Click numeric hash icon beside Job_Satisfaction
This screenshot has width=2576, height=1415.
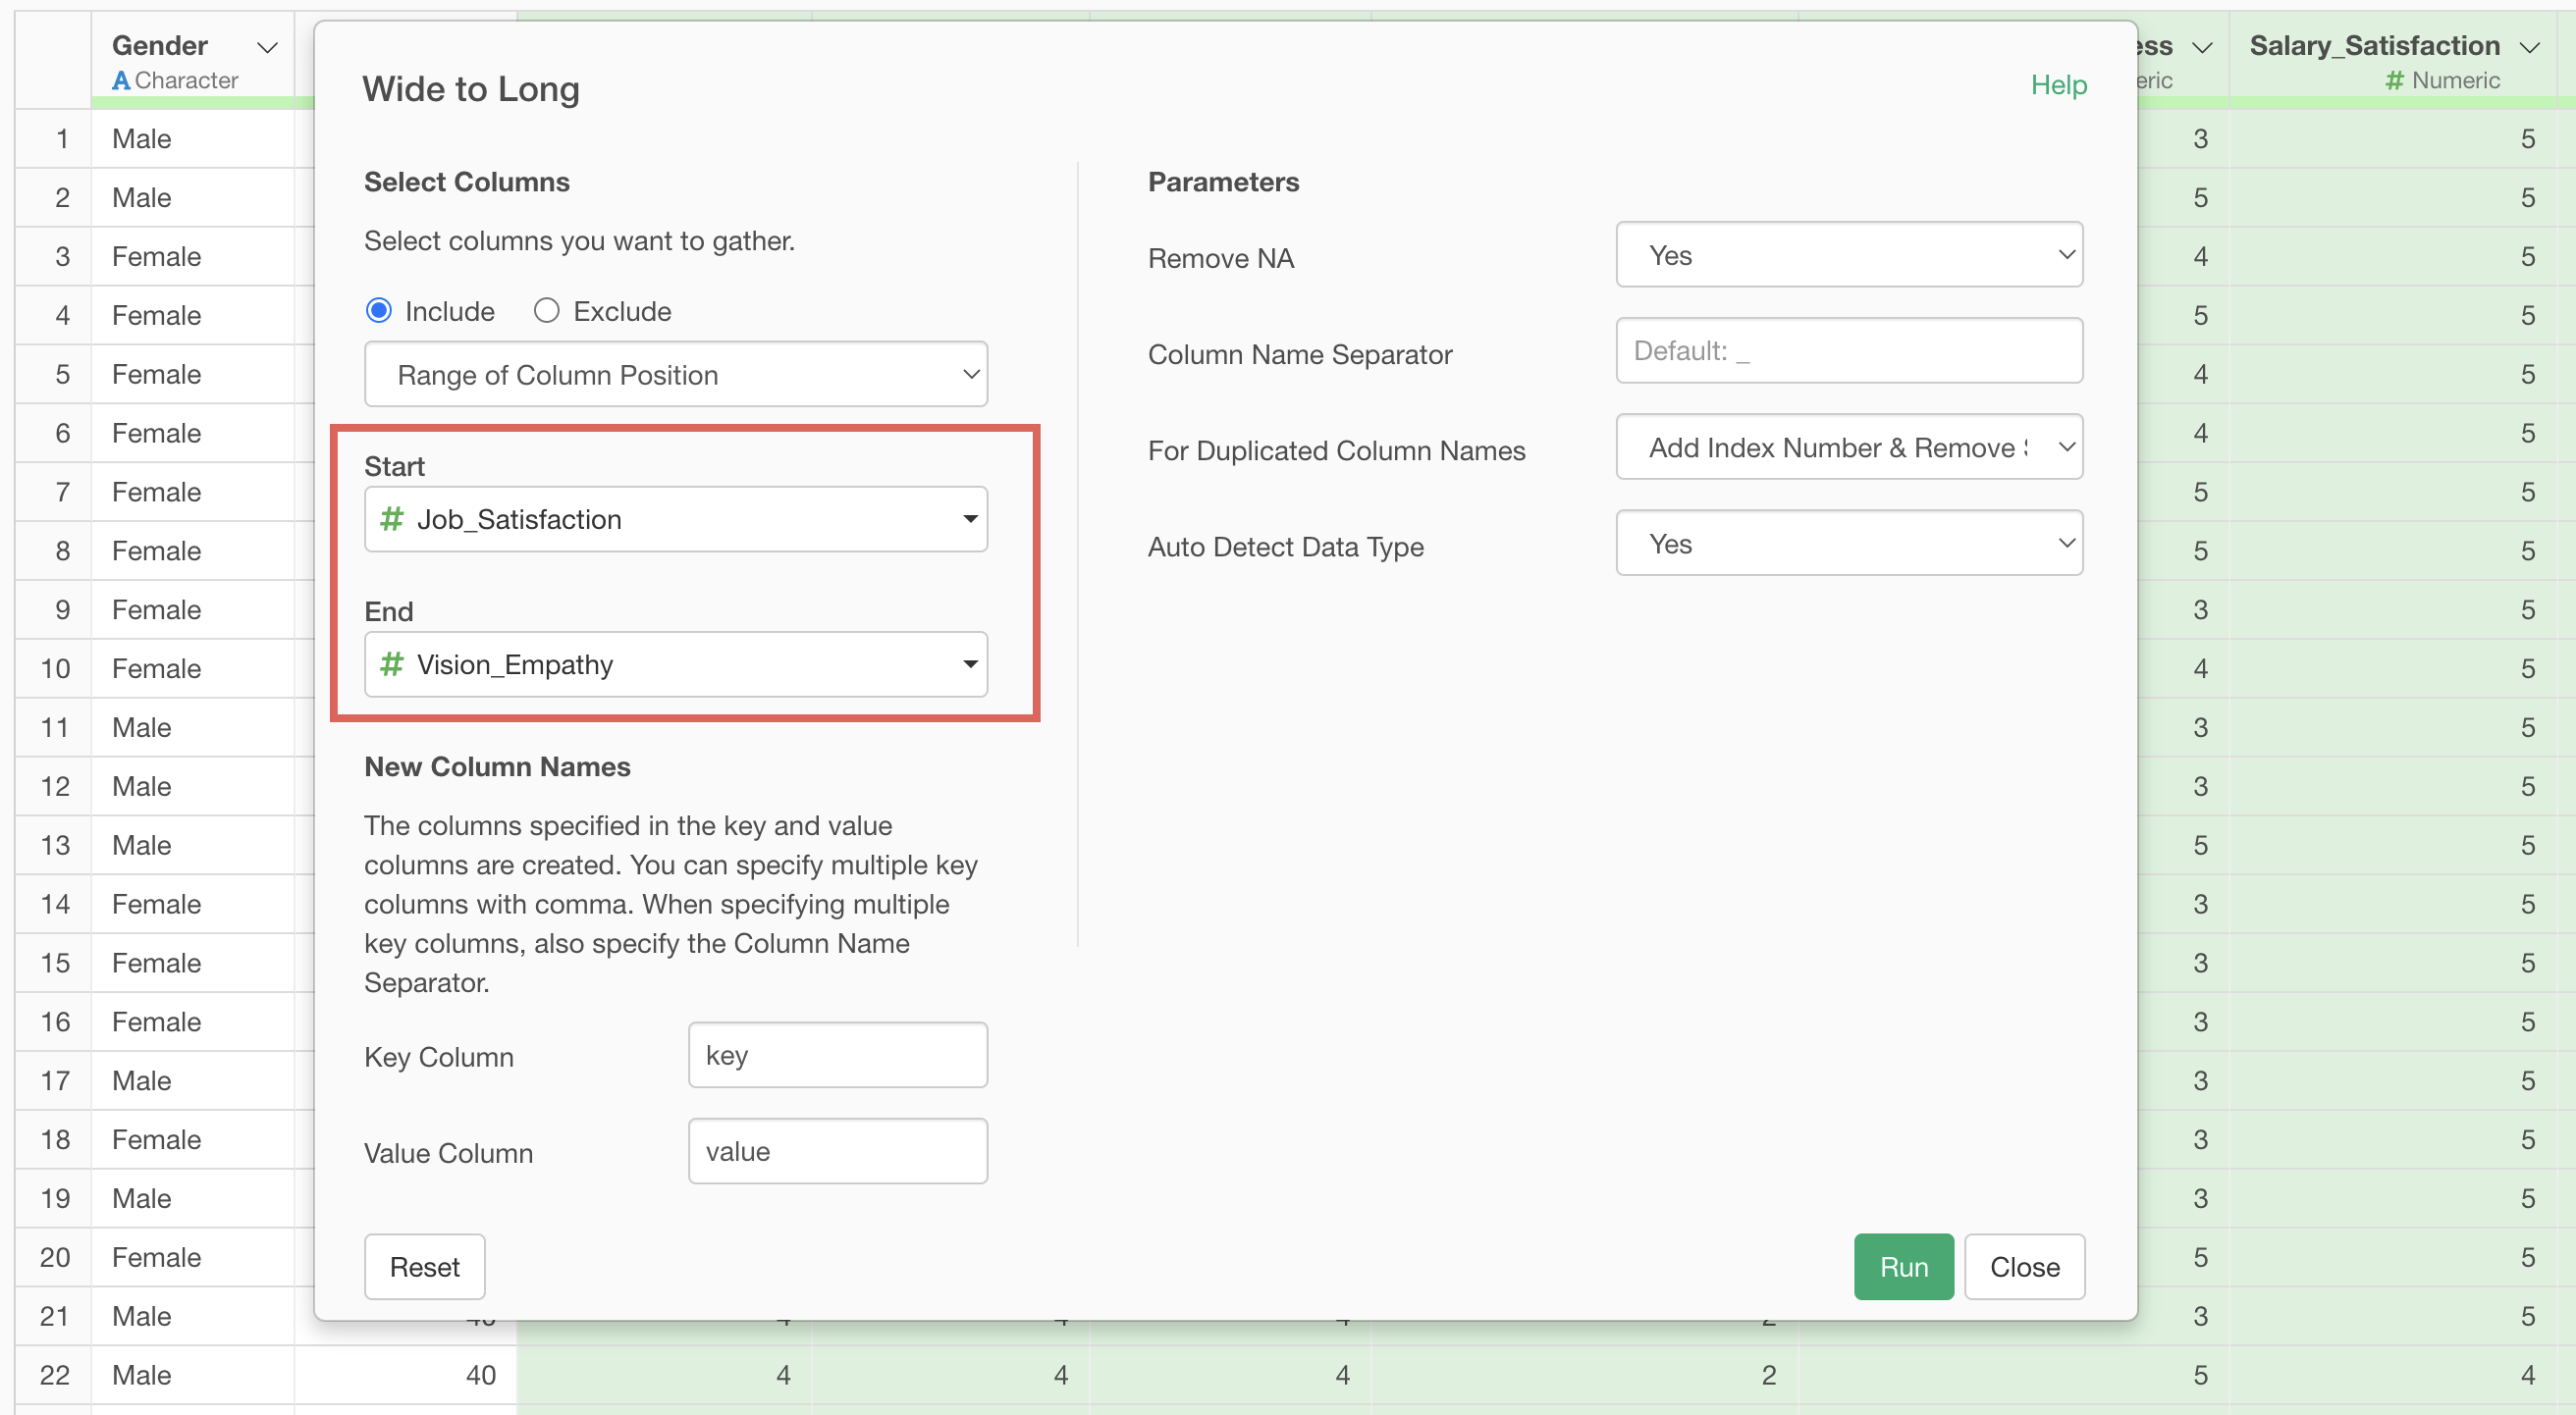[391, 519]
